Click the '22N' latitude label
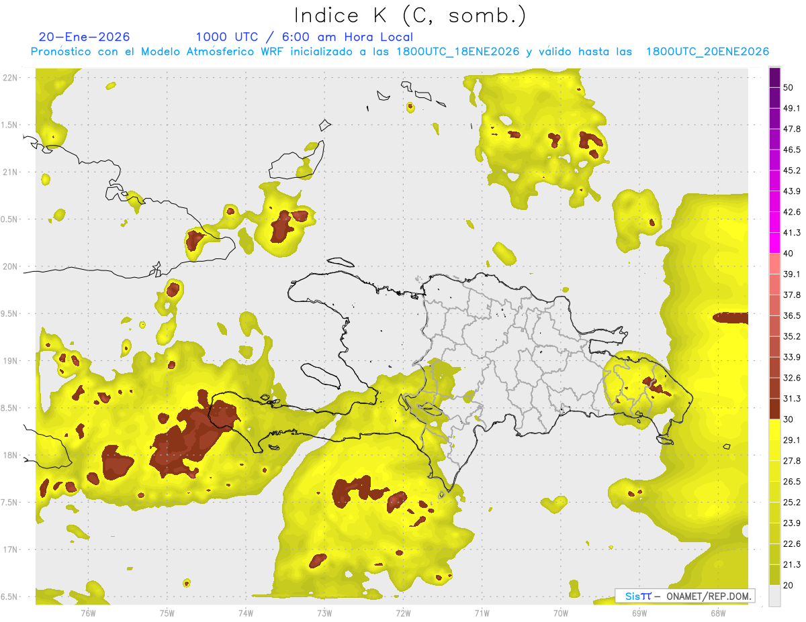Image resolution: width=806 pixels, height=622 pixels. point(11,77)
